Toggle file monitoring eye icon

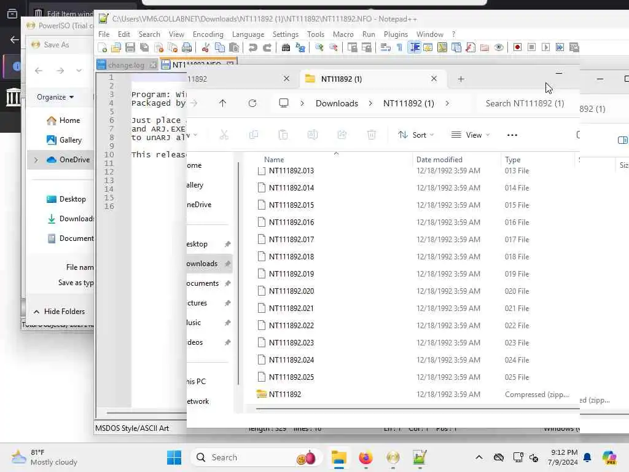click(499, 48)
